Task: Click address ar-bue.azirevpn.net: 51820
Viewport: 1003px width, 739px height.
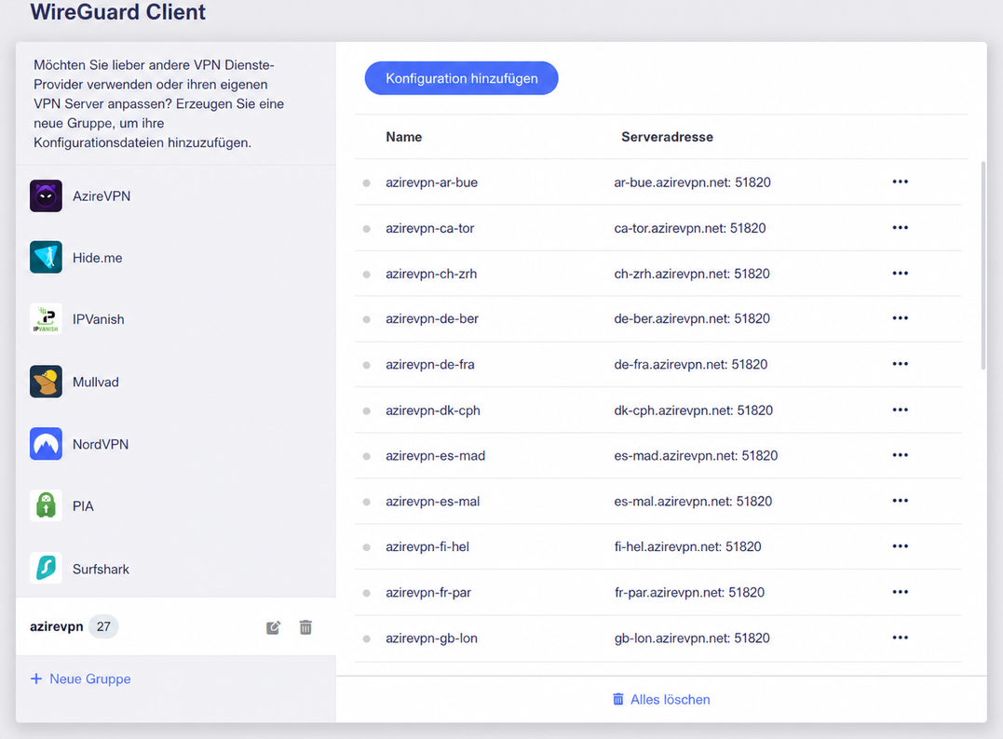Action: click(692, 182)
